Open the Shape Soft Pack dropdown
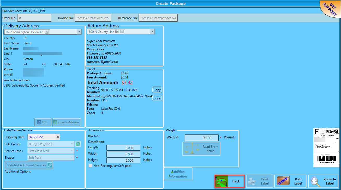 51,157
